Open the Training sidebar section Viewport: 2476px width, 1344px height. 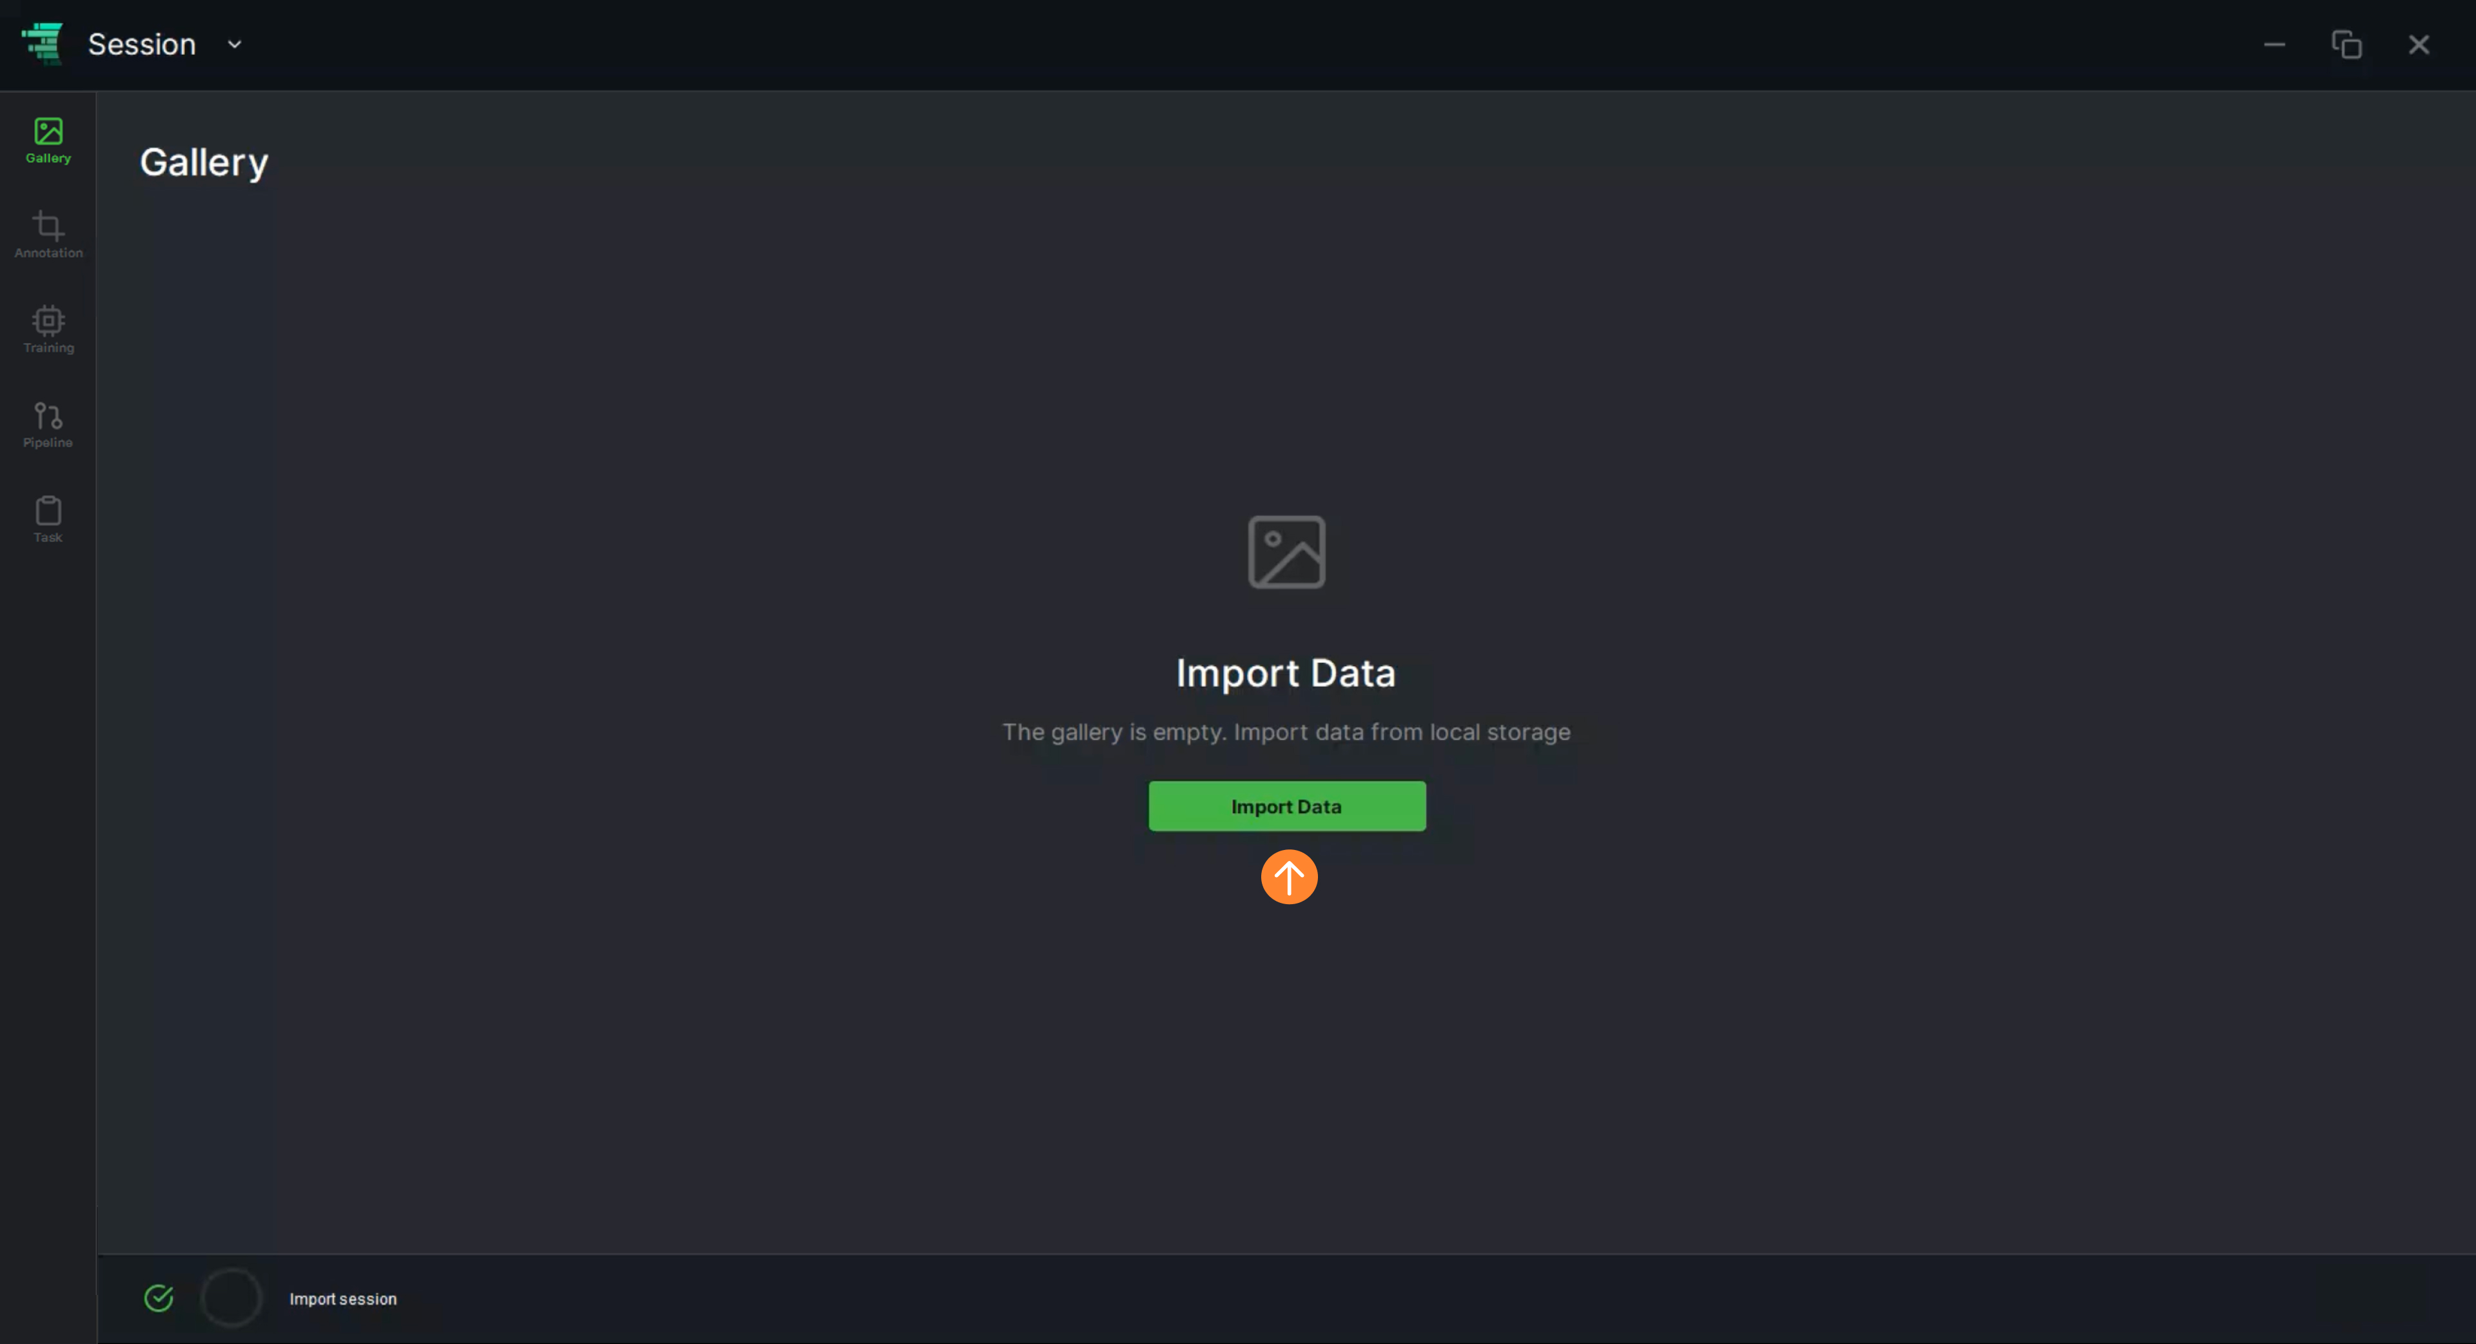coord(48,330)
